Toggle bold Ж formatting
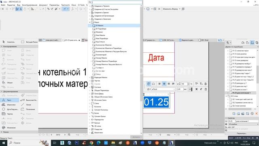Viewport: 259px width, 146px height. [196, 89]
